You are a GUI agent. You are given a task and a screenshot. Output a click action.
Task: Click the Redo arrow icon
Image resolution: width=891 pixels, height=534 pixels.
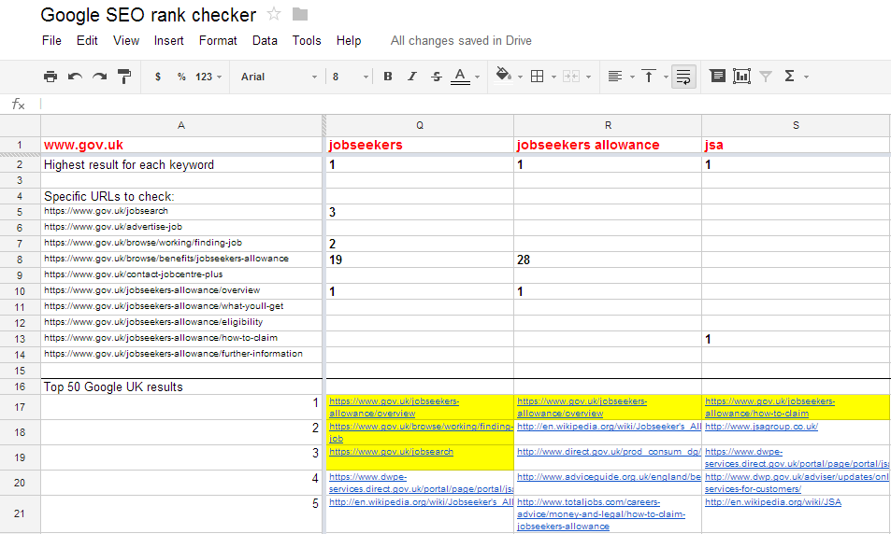(99, 77)
